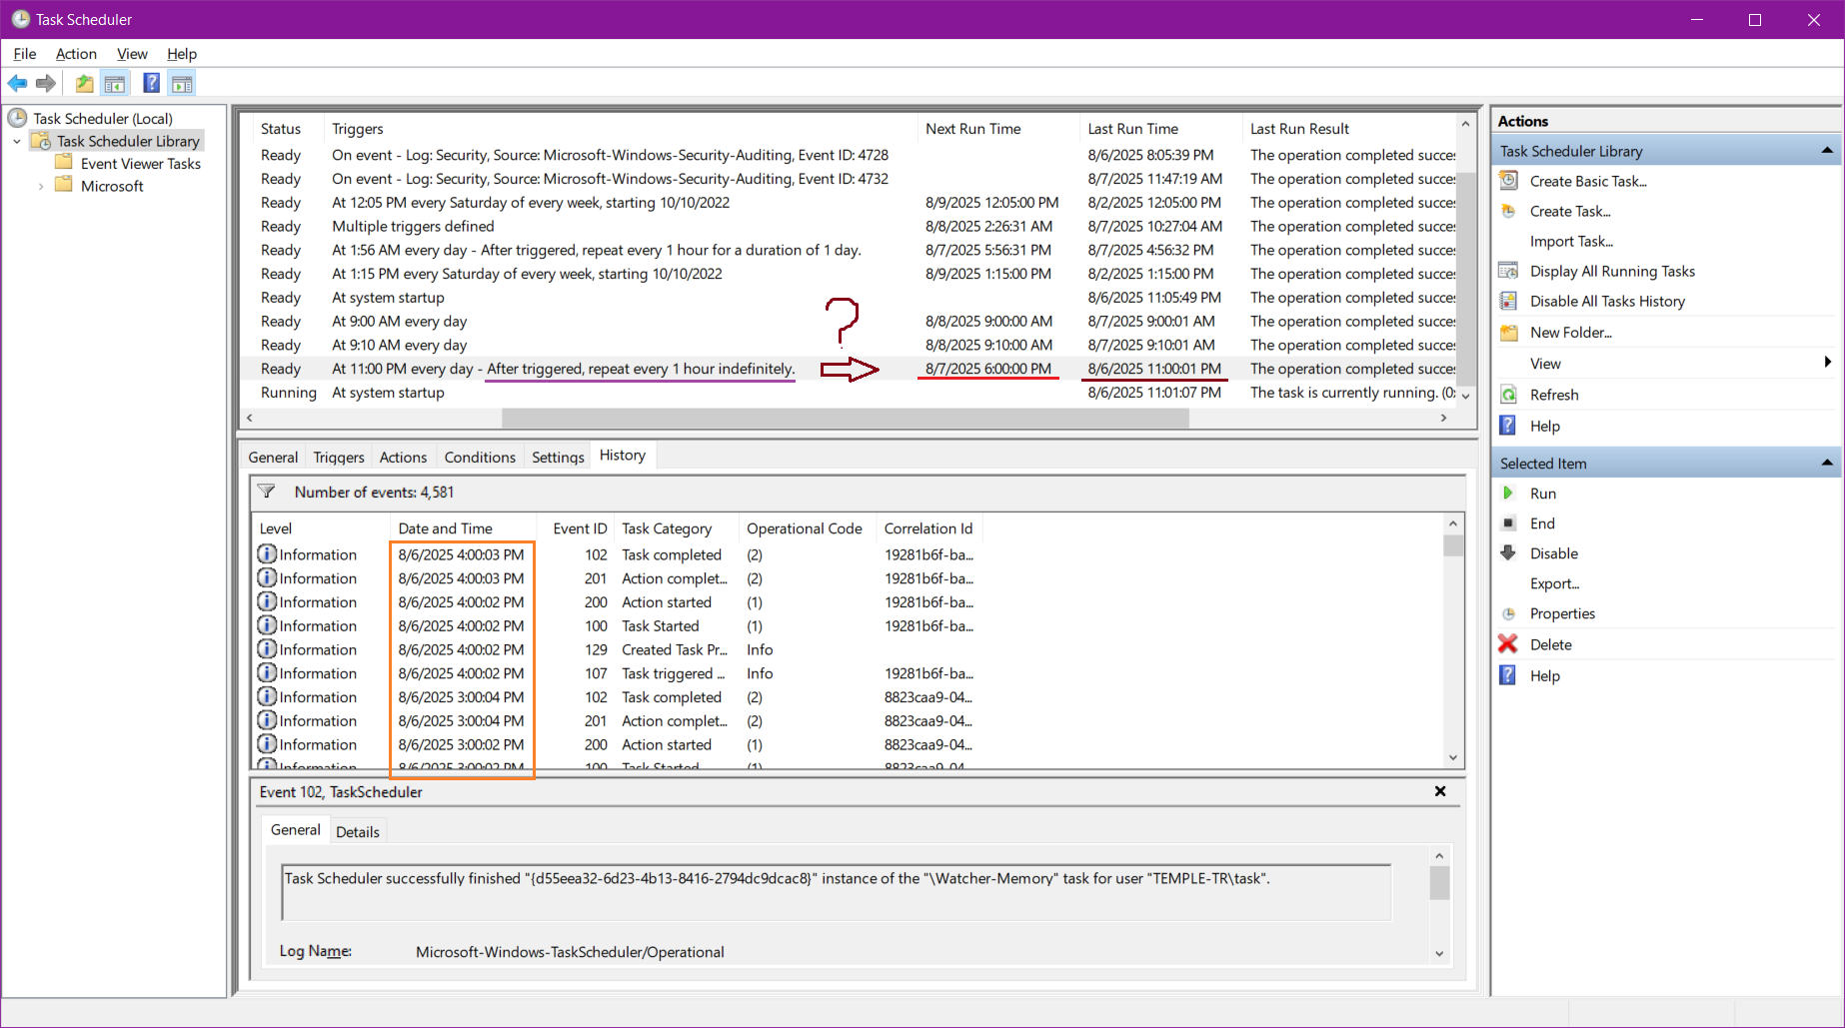Switch to the Conditions tab
The width and height of the screenshot is (1845, 1028).
[480, 457]
